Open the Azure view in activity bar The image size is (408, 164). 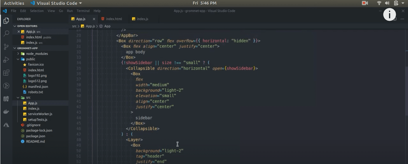pyautogui.click(x=6, y=125)
